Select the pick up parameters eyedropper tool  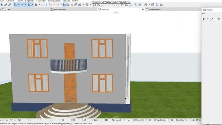[x=6, y=5]
